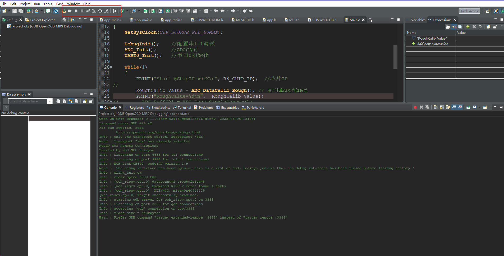Click the Resume debug button
This screenshot has width=504, height=256.
tap(70, 11)
